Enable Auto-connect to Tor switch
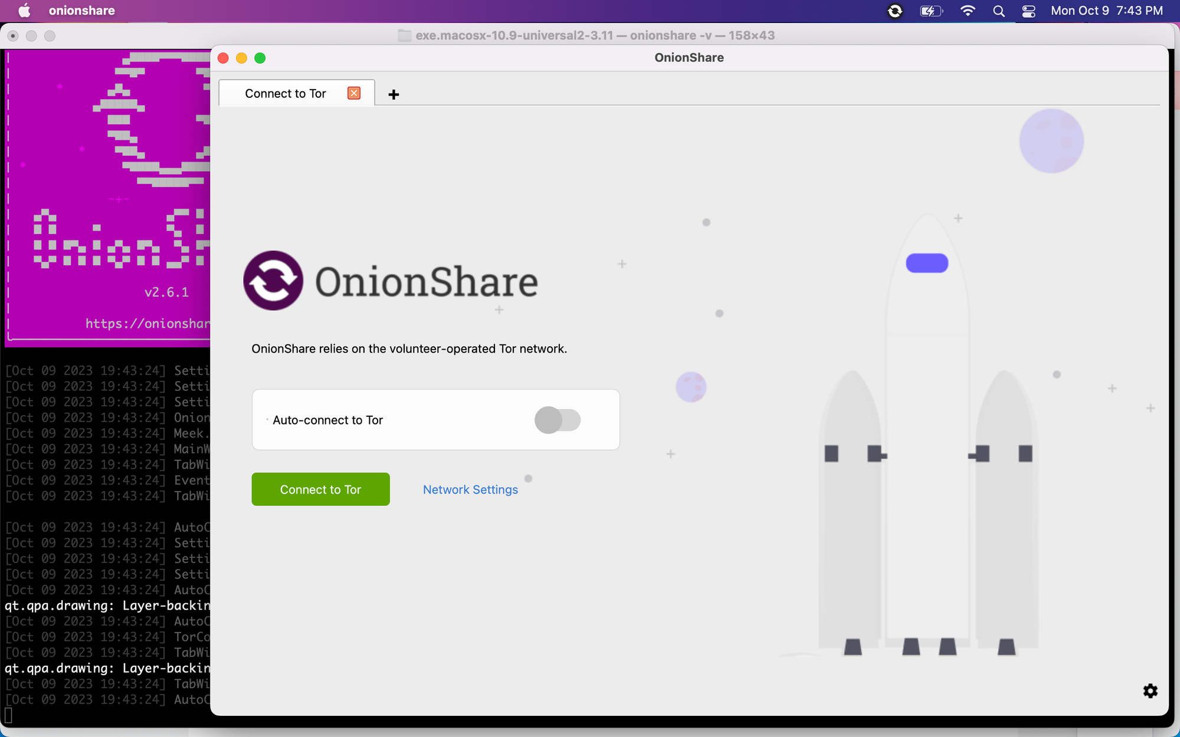The width and height of the screenshot is (1180, 737). pyautogui.click(x=558, y=420)
